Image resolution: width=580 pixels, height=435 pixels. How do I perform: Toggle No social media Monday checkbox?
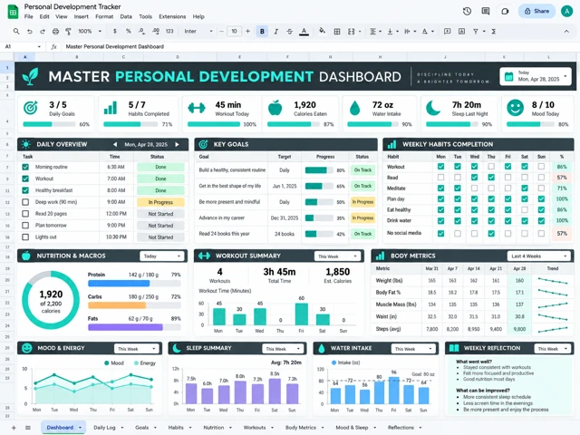[440, 234]
